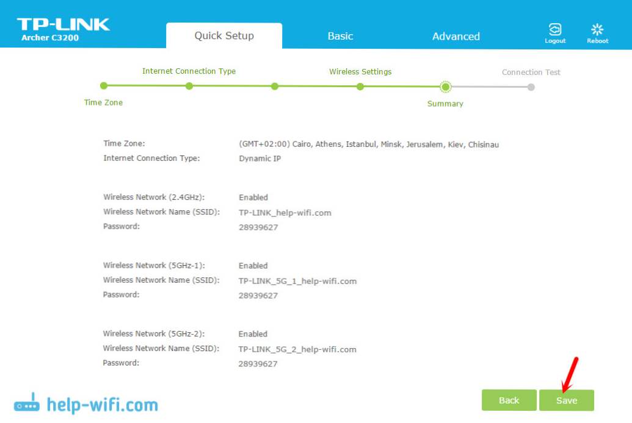The width and height of the screenshot is (632, 423).
Task: Switch to the Basic tab
Action: click(x=340, y=36)
